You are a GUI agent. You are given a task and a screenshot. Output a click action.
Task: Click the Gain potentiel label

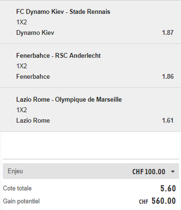click(21, 201)
